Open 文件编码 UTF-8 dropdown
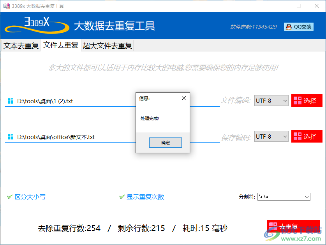Viewport: 326px width, 245px height. point(271,100)
